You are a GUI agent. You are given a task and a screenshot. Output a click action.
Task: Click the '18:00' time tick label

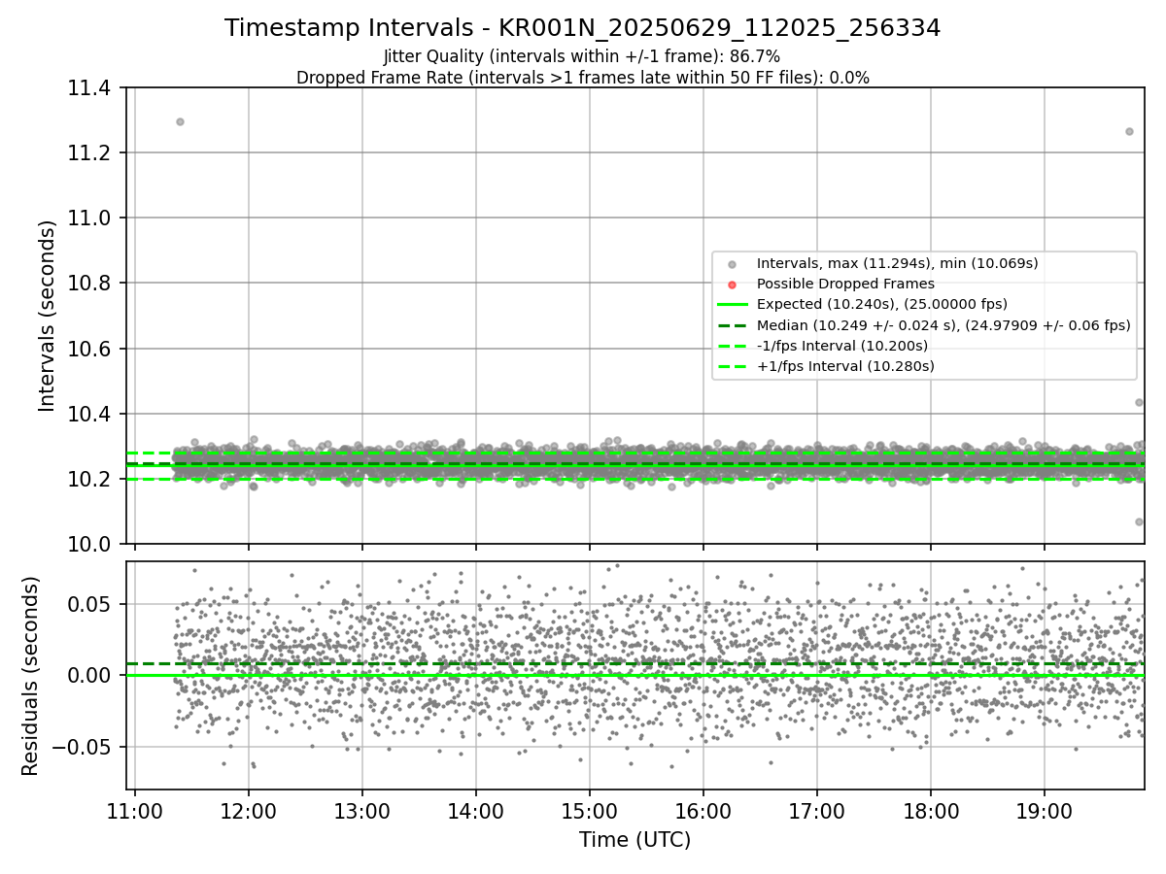[931, 811]
